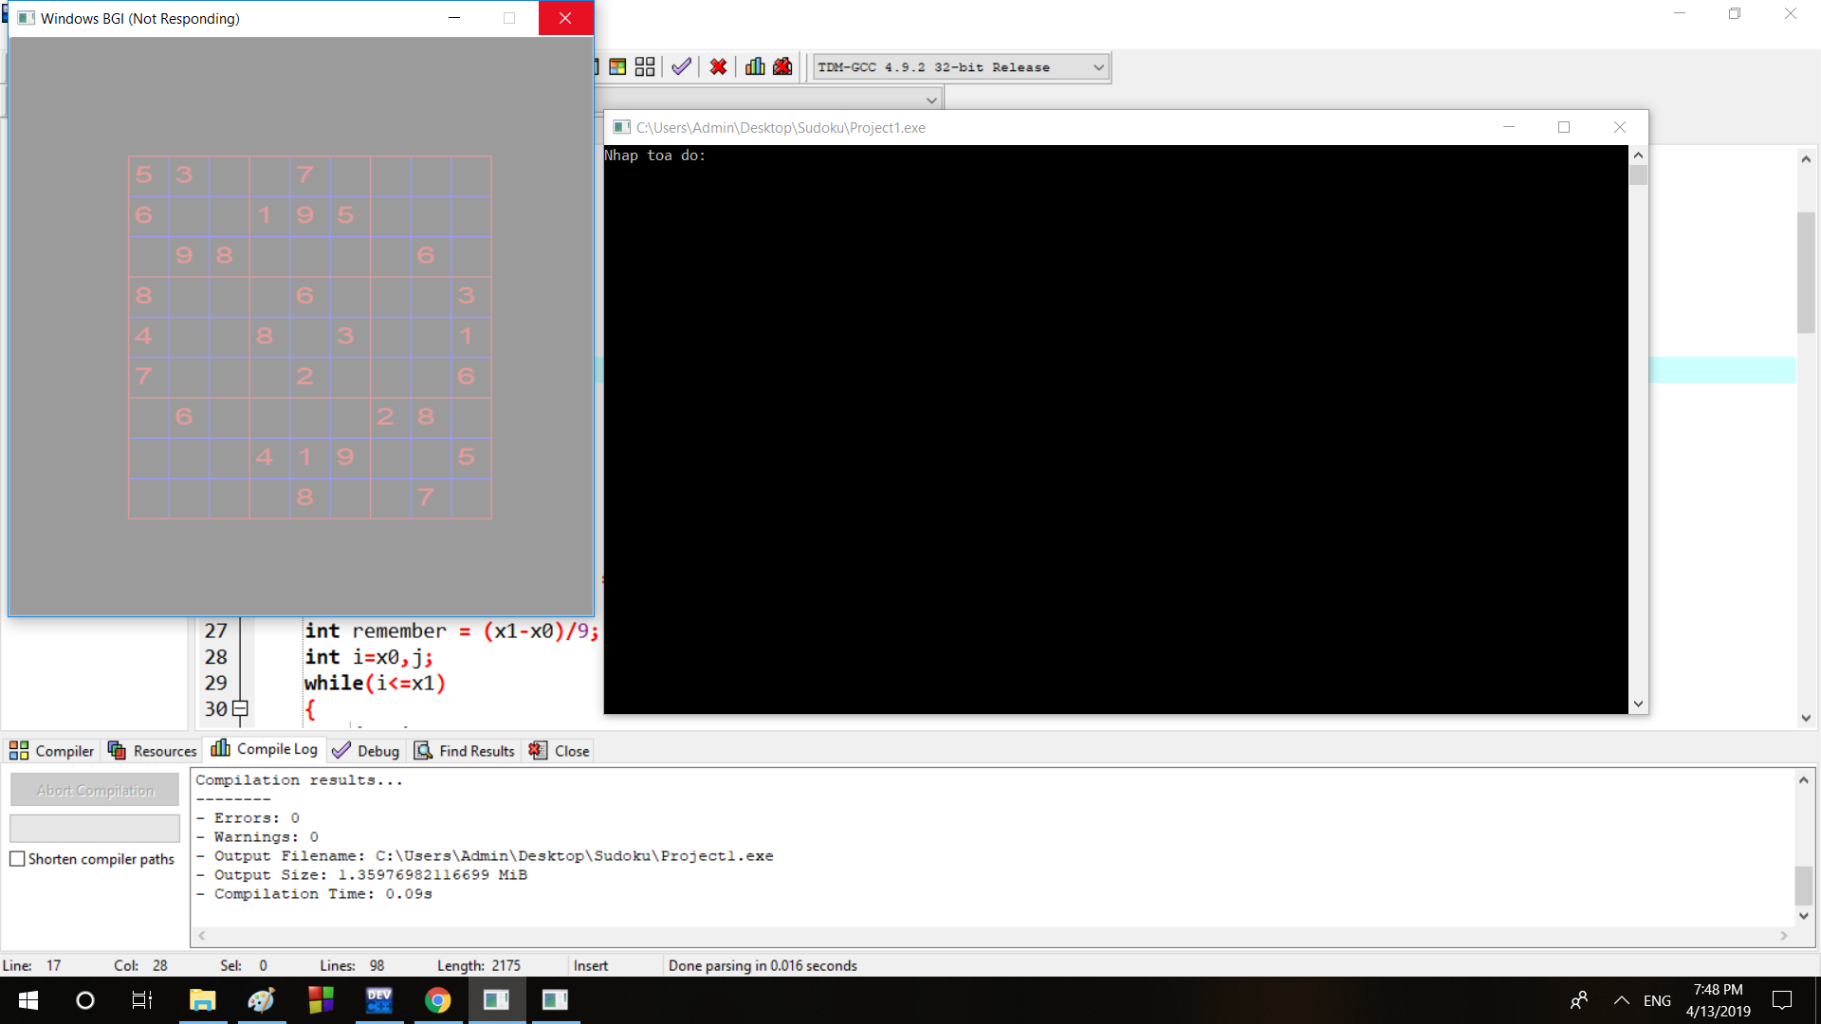Viewport: 1821px width, 1024px height.
Task: Click the four-squares Rebuild All toolbar icon
Action: pyautogui.click(x=645, y=66)
